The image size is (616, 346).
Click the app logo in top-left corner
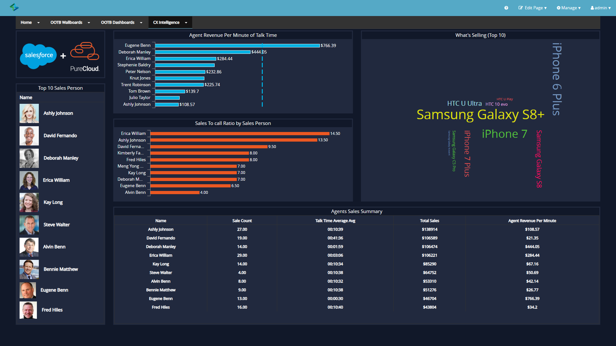14,7
